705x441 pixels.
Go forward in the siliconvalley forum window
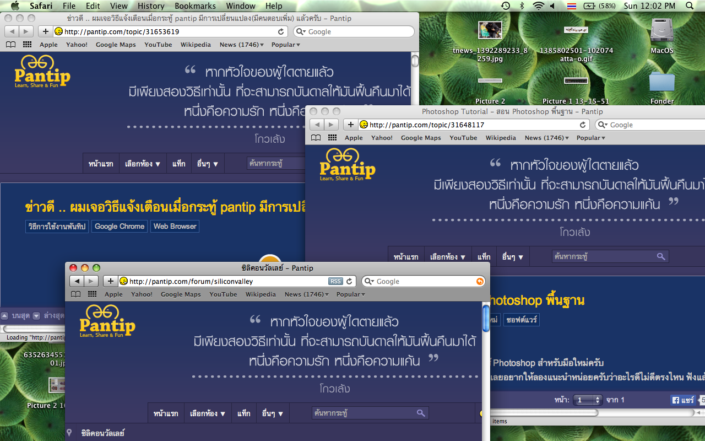(91, 281)
